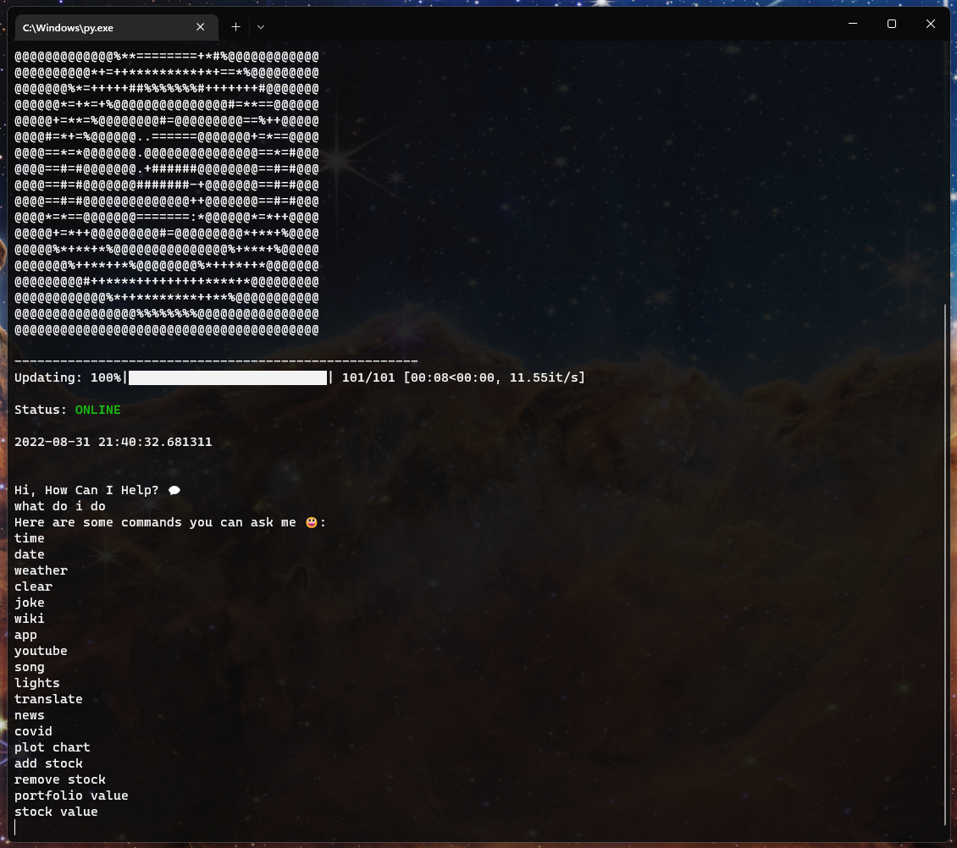Click the ONLINE status text
This screenshot has width=957, height=848.
(x=97, y=410)
